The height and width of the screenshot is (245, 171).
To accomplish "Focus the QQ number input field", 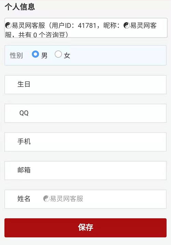I will coord(85,113).
